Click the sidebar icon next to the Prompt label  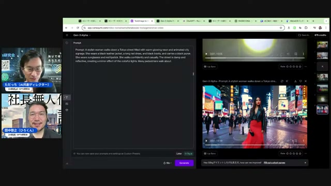click(67, 43)
